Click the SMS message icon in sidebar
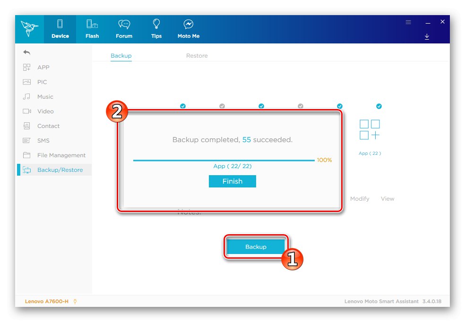Image resolution: width=465 pixels, height=322 pixels. 26,140
